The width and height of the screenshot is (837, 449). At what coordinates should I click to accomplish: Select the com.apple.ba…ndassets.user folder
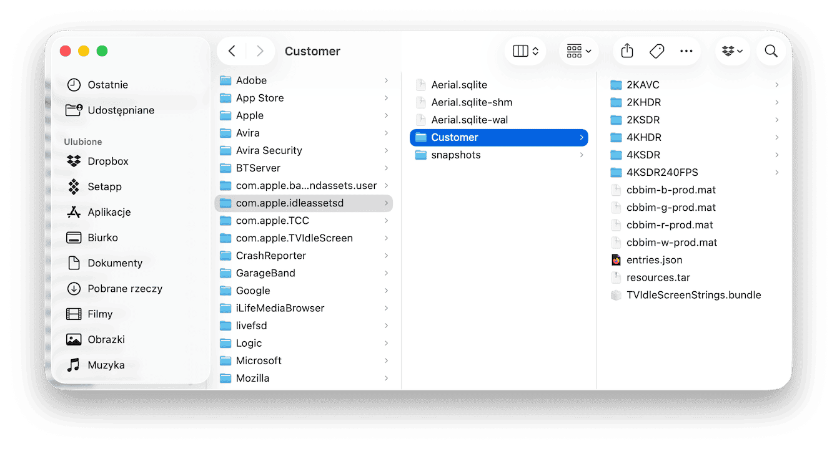[304, 185]
